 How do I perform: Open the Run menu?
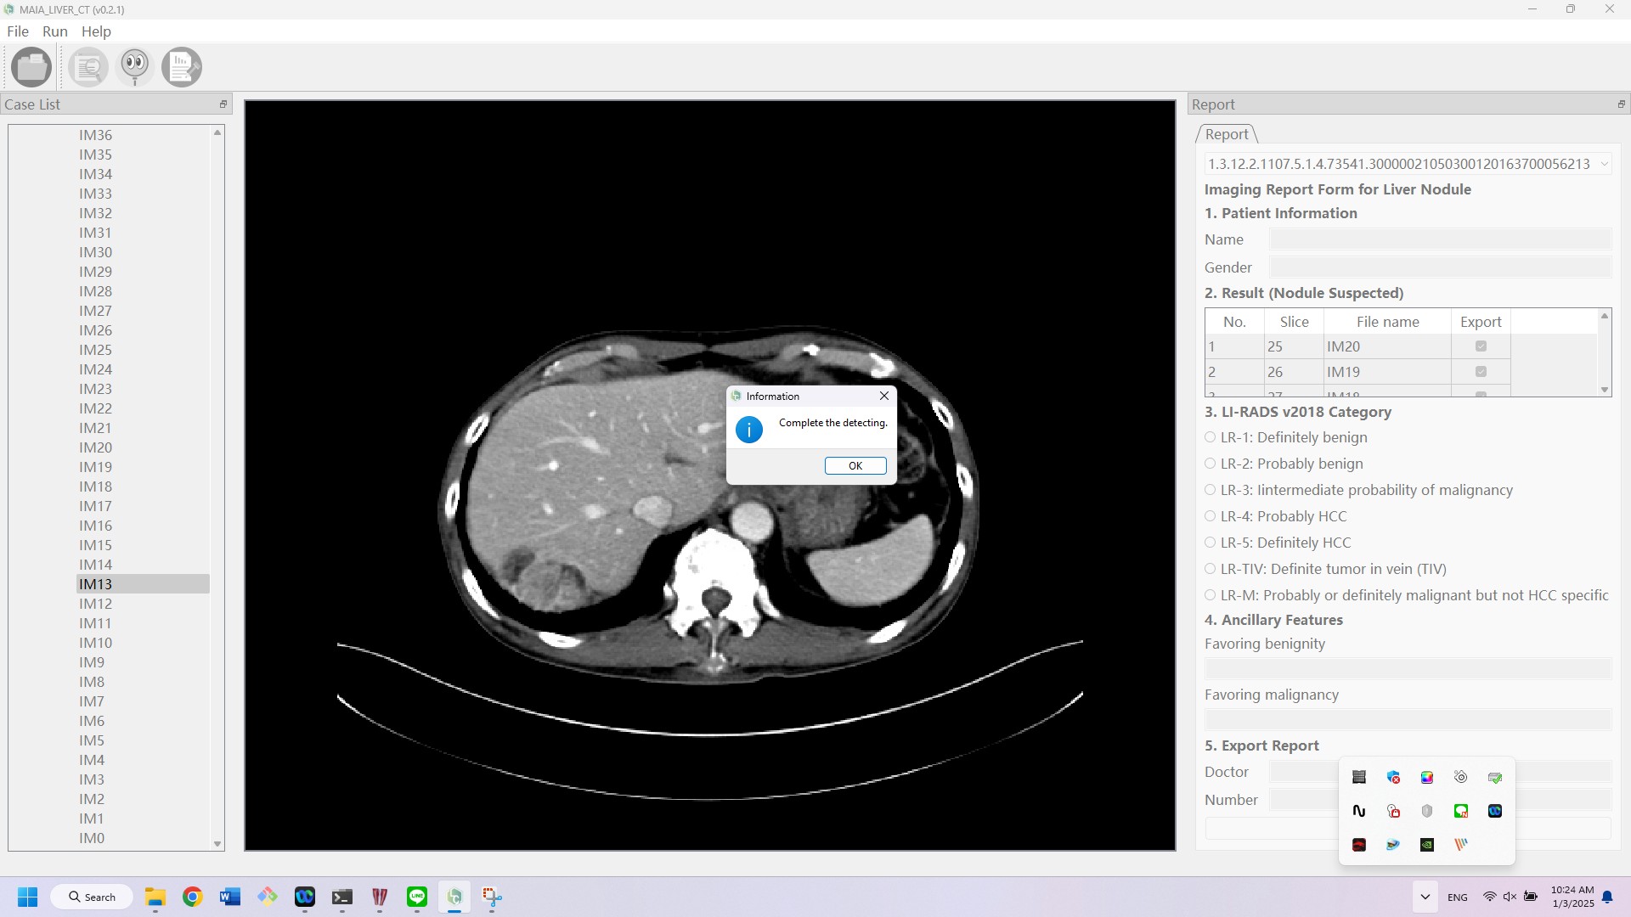click(55, 31)
